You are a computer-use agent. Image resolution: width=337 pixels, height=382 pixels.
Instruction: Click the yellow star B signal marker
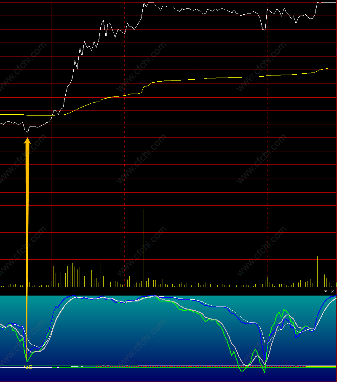click(29, 367)
